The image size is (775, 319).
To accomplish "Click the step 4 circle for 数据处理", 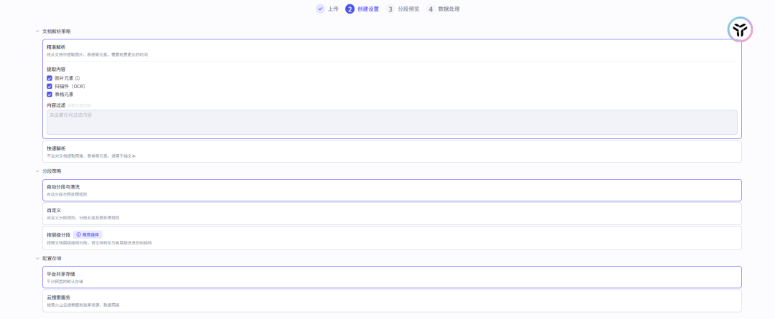I will pos(431,9).
